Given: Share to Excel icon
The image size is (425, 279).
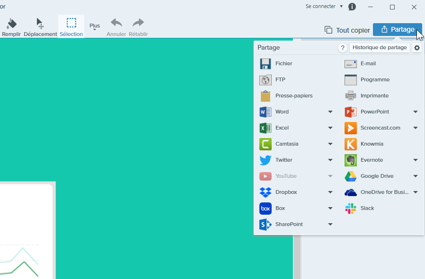Looking at the screenshot, I should tap(266, 128).
